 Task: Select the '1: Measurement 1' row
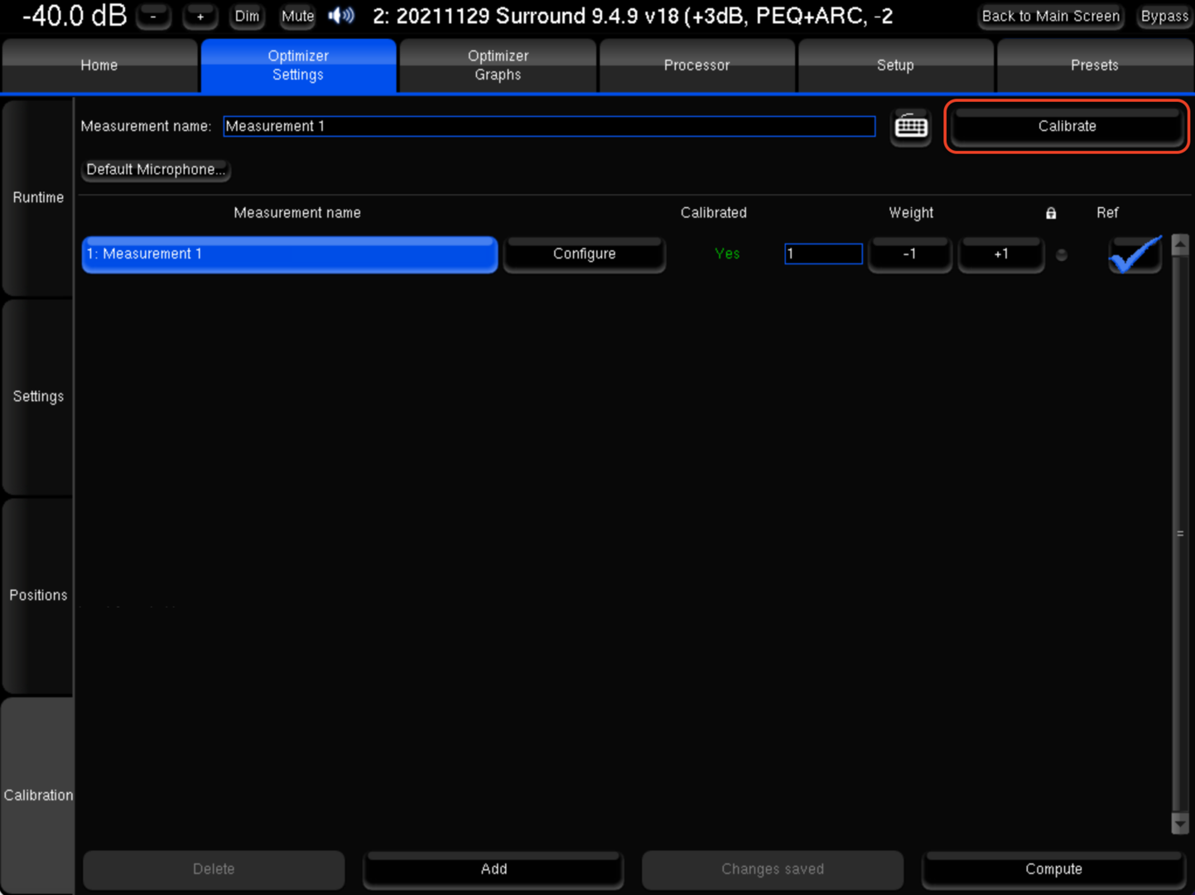pyautogui.click(x=290, y=254)
